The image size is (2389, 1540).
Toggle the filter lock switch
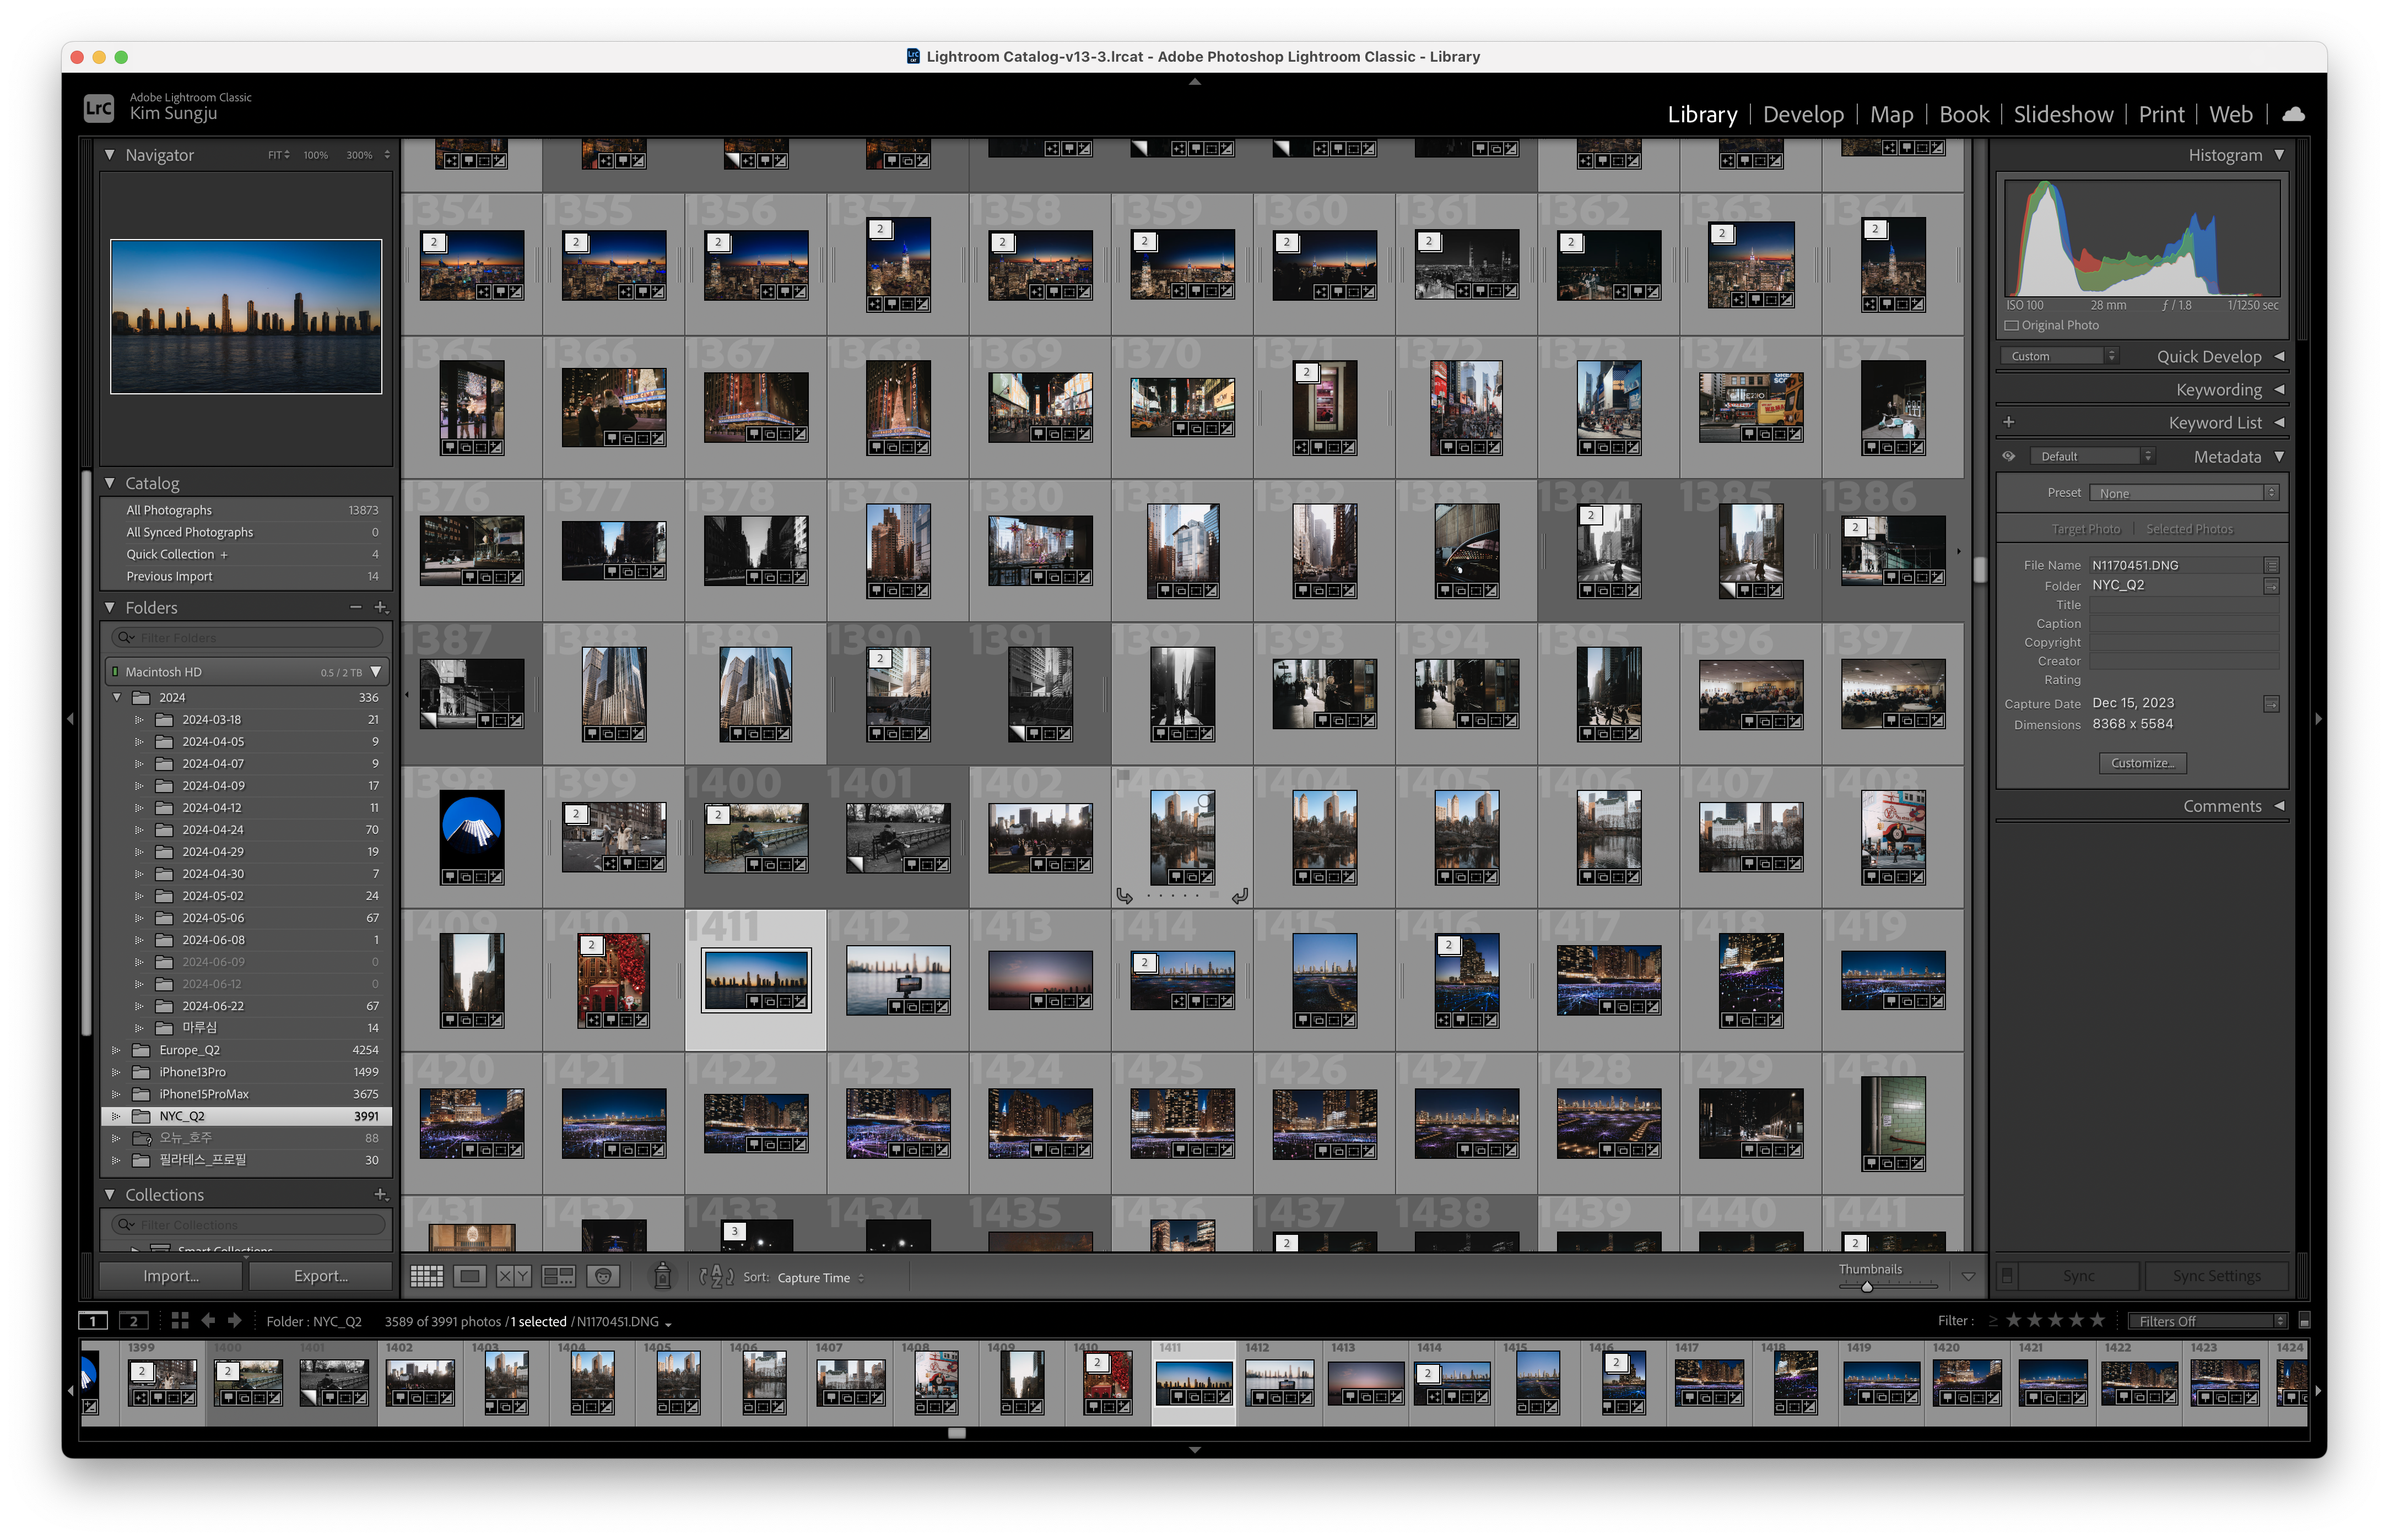coord(2304,1321)
